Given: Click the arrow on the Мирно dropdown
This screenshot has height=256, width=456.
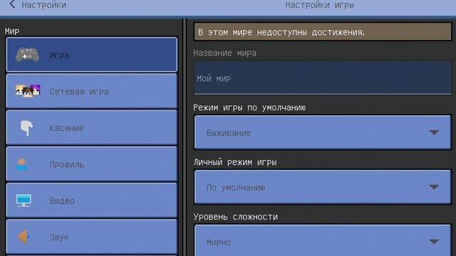Looking at the screenshot, I should pos(434,242).
